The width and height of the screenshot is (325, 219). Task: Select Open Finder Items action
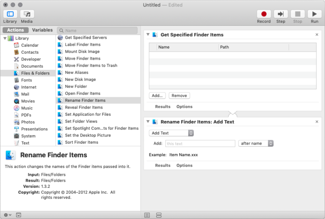(x=98, y=93)
